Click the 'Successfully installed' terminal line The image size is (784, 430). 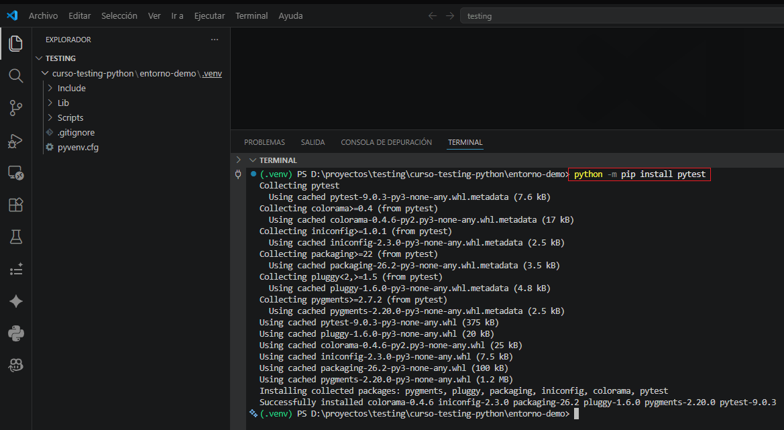pos(518,402)
